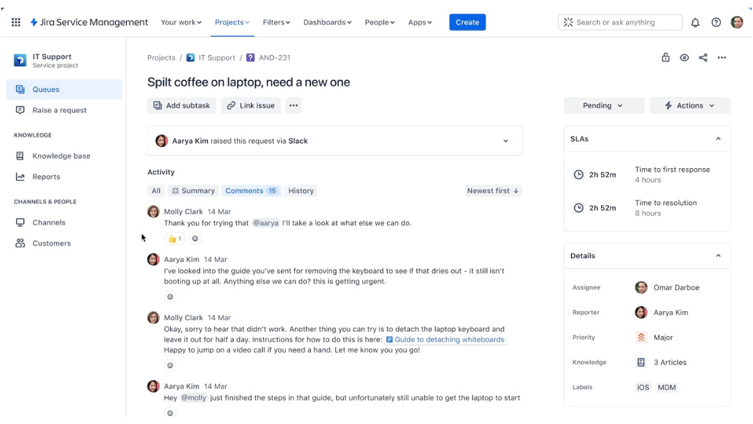753x424 pixels.
Task: Collapse the SLAs panel
Action: coord(718,139)
